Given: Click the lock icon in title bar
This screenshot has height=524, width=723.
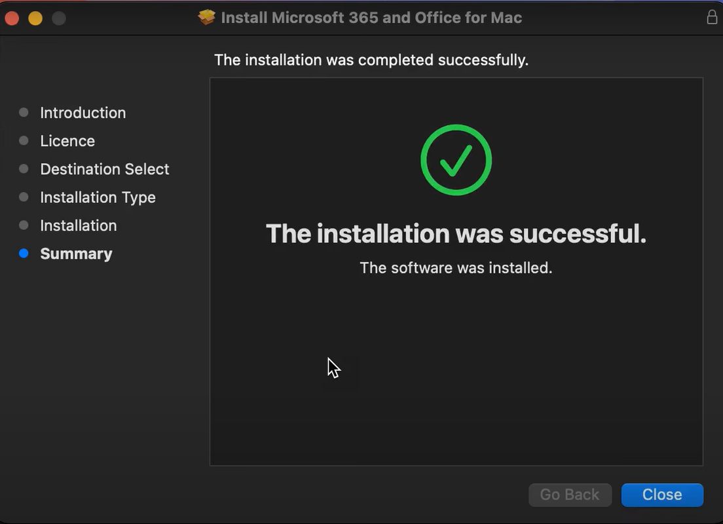Looking at the screenshot, I should point(712,17).
